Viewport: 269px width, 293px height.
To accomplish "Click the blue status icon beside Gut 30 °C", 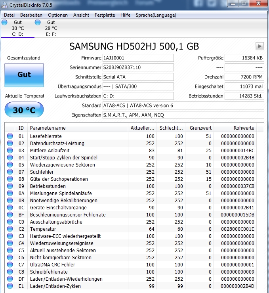I will tap(4, 22).
